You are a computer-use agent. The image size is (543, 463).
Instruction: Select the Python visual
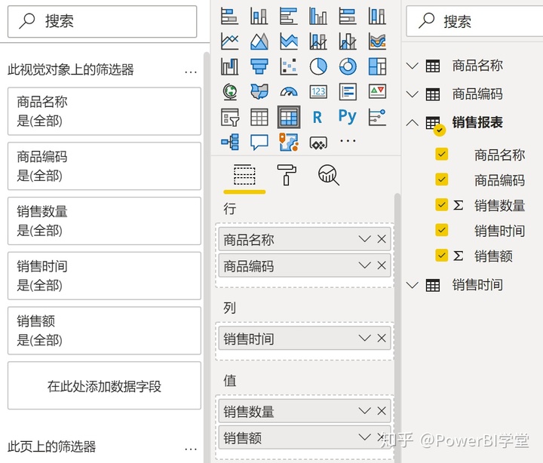(348, 116)
